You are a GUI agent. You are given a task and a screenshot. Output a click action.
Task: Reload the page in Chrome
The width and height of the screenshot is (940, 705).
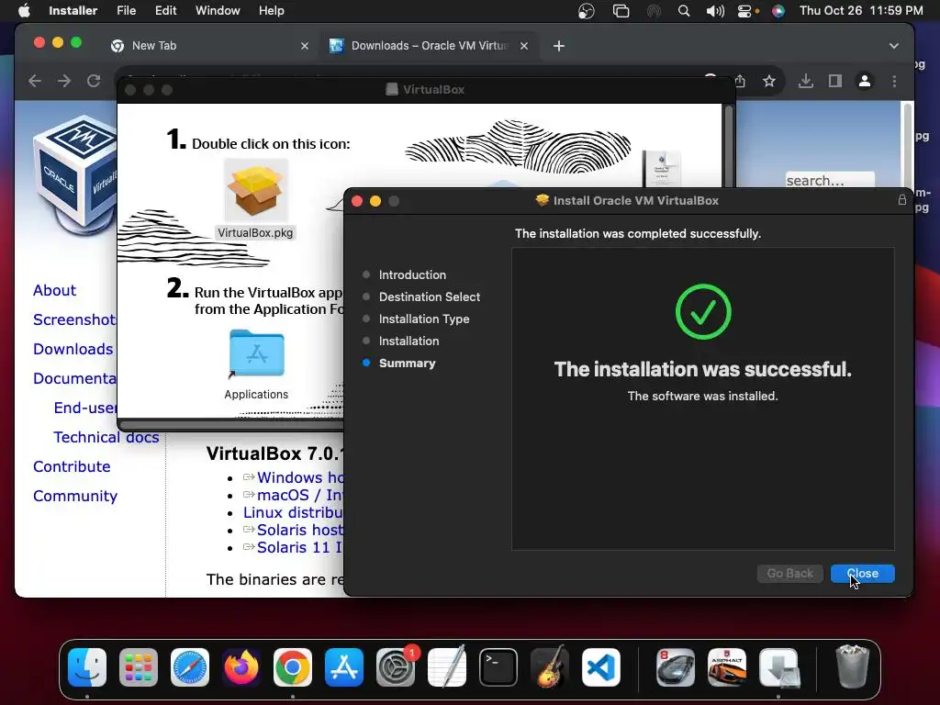pyautogui.click(x=94, y=81)
